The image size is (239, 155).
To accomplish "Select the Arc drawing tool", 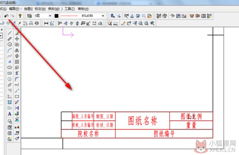I will (x=10, y=50).
